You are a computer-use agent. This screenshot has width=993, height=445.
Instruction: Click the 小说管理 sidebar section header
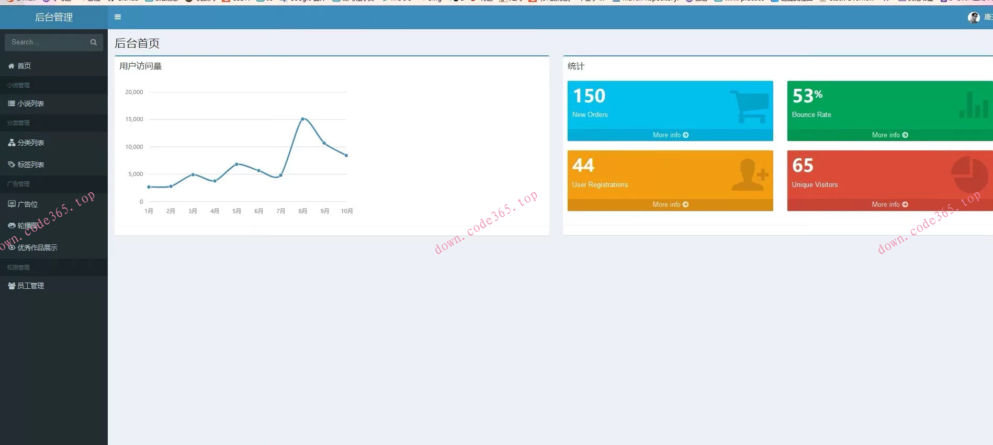pyautogui.click(x=18, y=85)
